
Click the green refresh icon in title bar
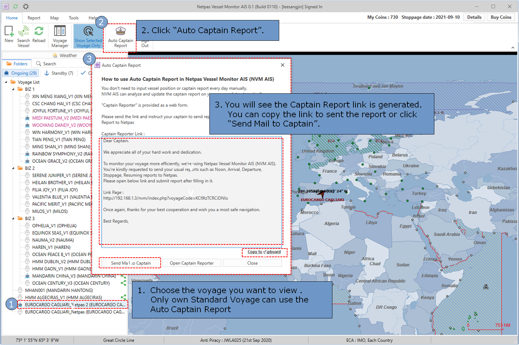16,7
